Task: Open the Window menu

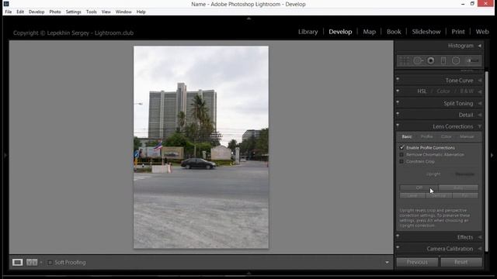Action: point(123,12)
